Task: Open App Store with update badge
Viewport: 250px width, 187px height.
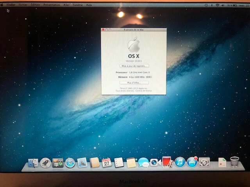Action: point(192,162)
